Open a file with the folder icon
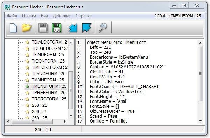The image size is (210, 138). coord(27,28)
